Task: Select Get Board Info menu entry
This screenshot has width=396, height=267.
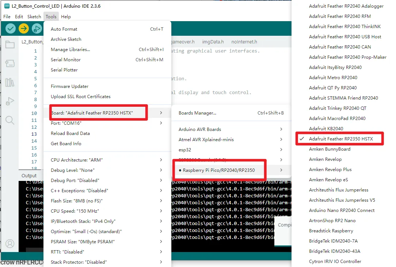Action: 66,144
